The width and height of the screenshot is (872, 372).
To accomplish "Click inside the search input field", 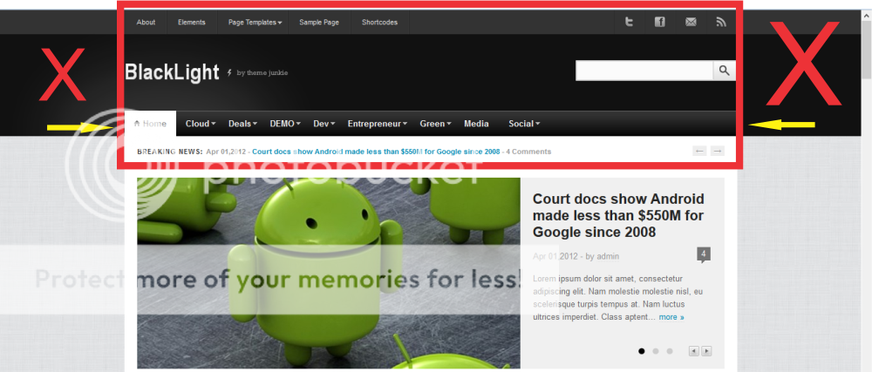I will click(644, 71).
